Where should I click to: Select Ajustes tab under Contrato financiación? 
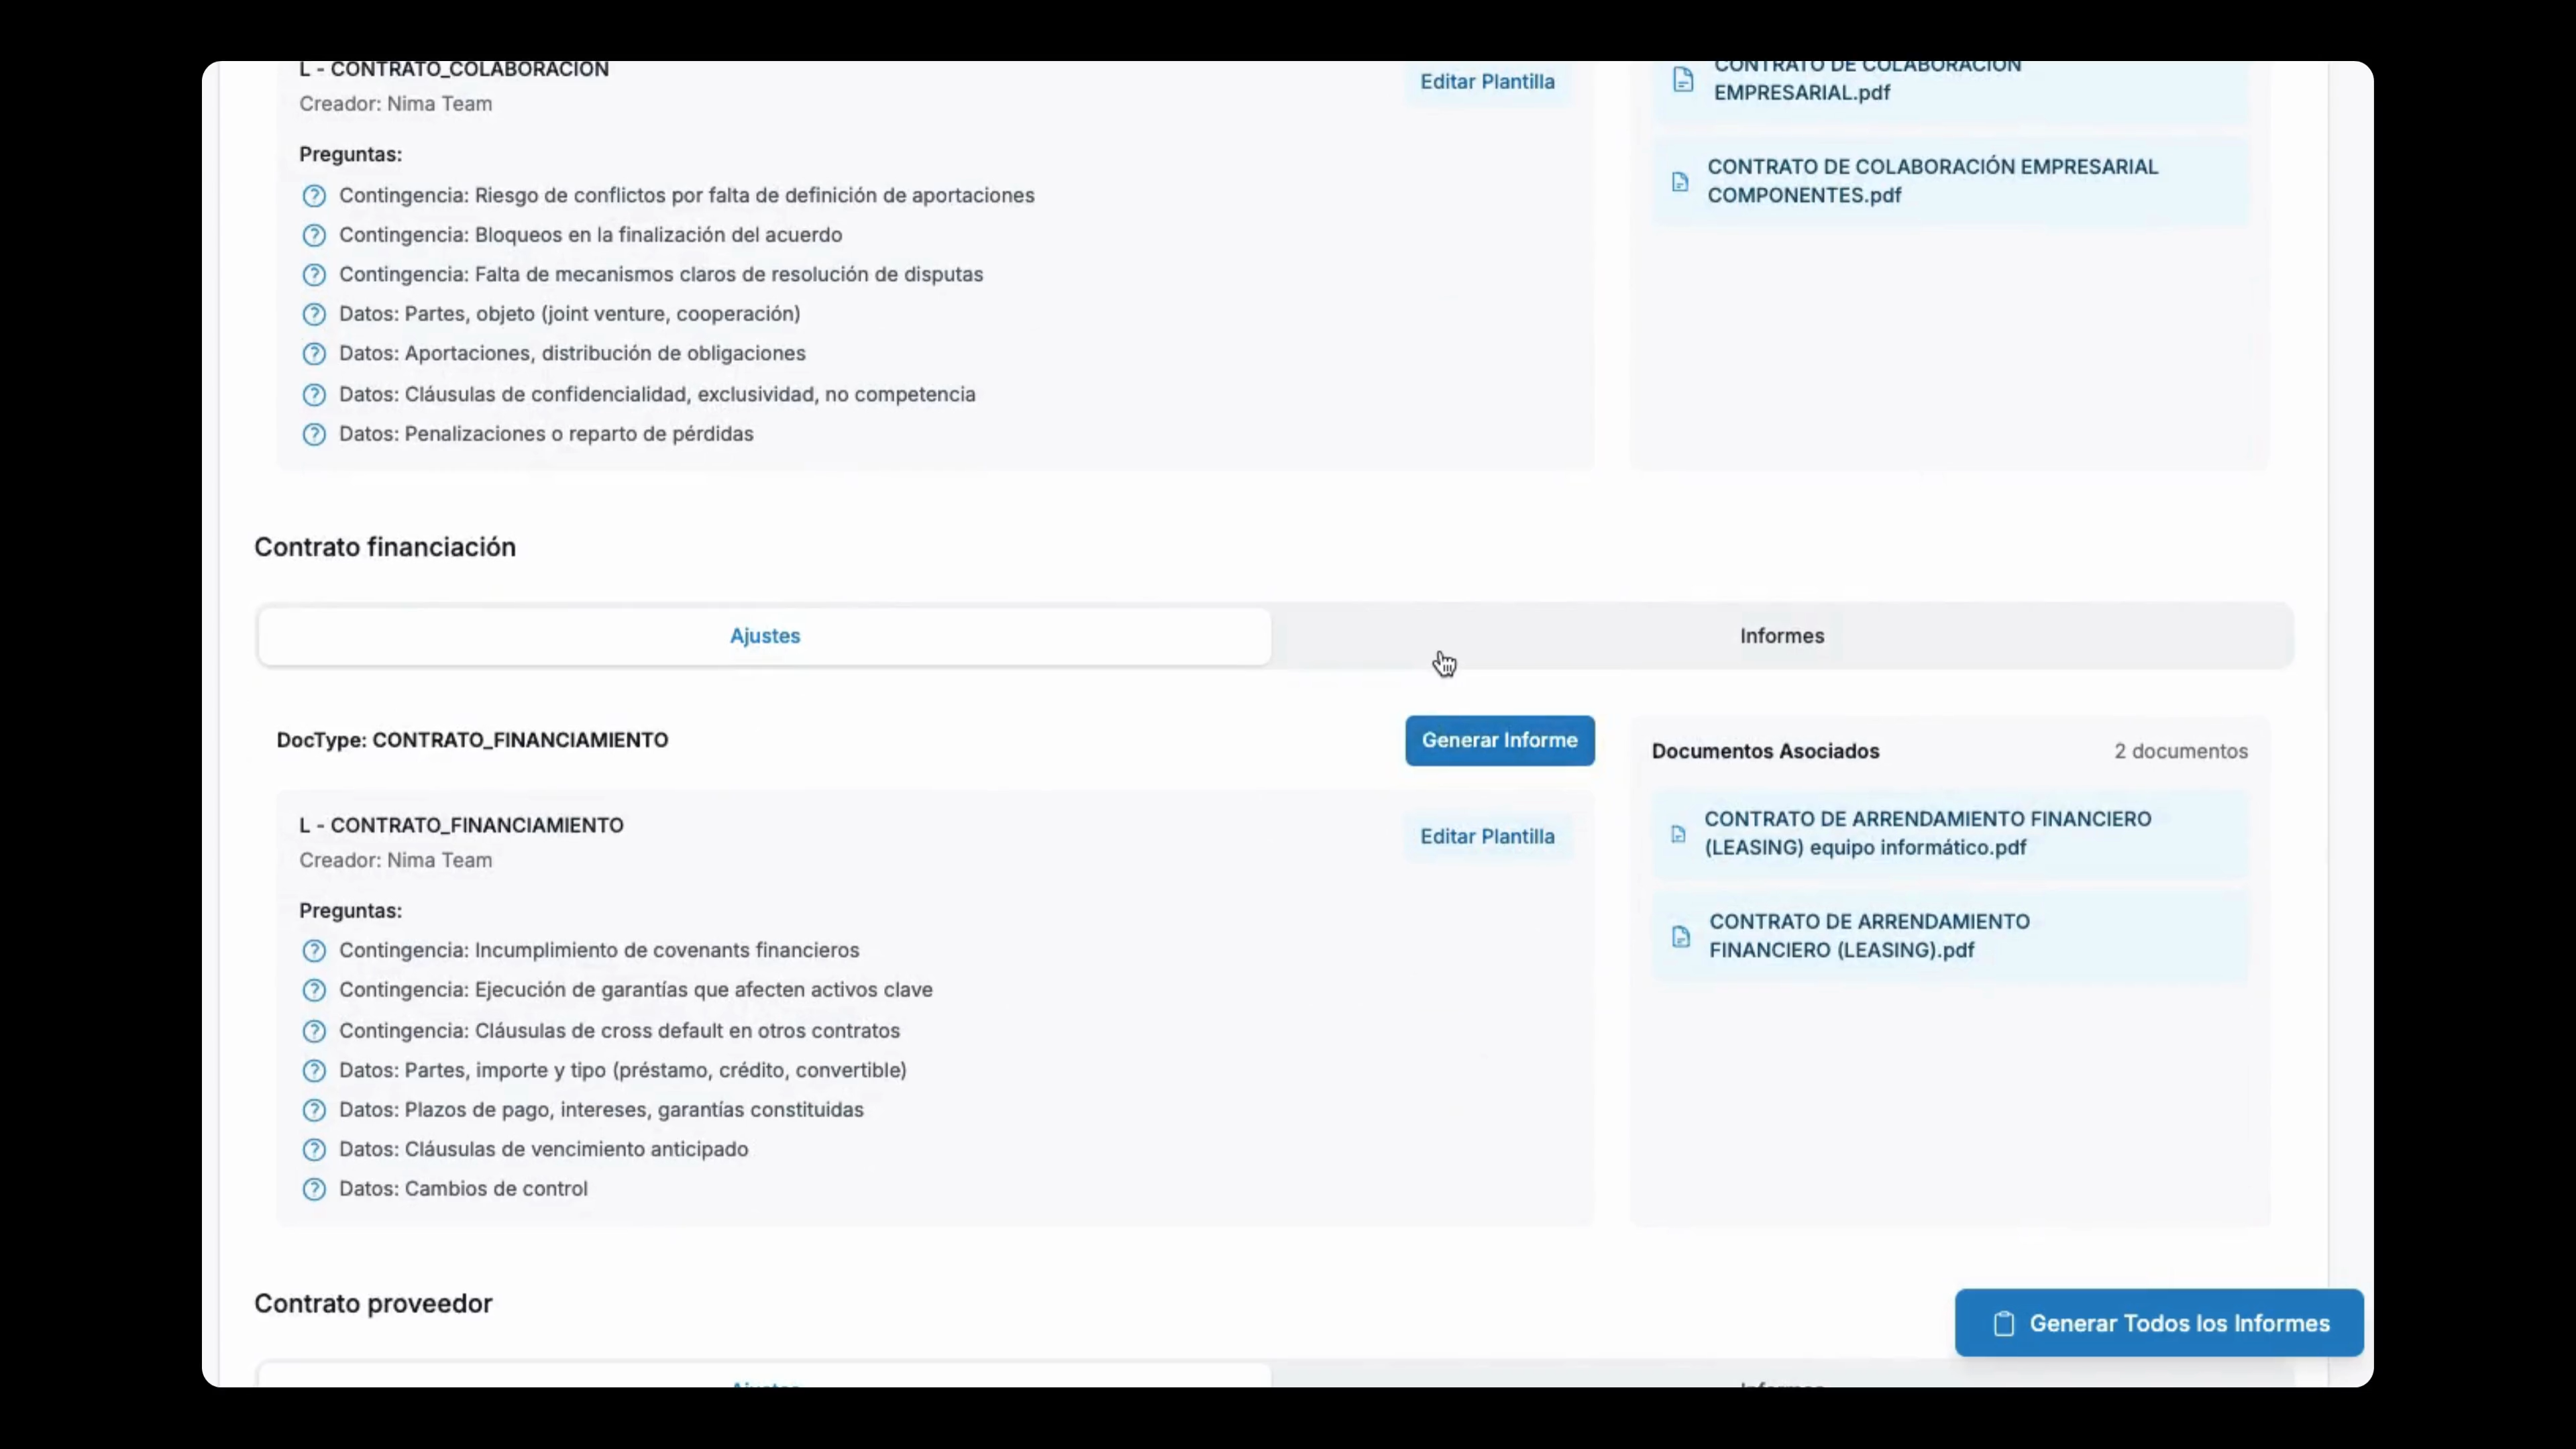click(x=765, y=636)
